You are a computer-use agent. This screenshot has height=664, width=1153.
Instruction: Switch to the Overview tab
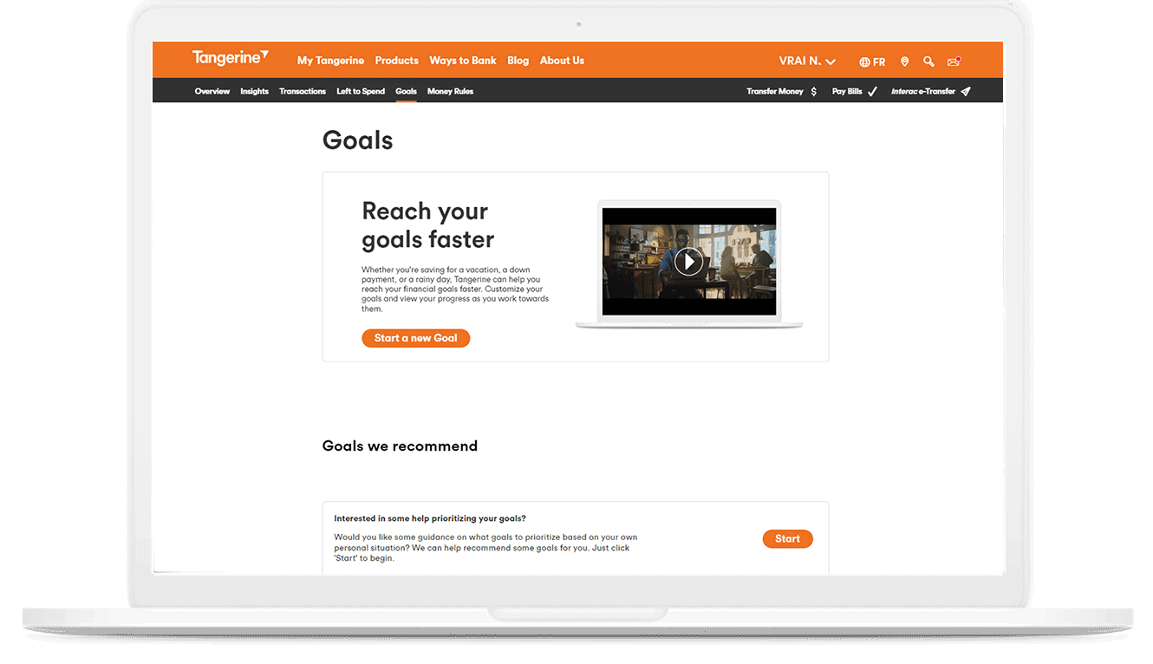point(212,91)
